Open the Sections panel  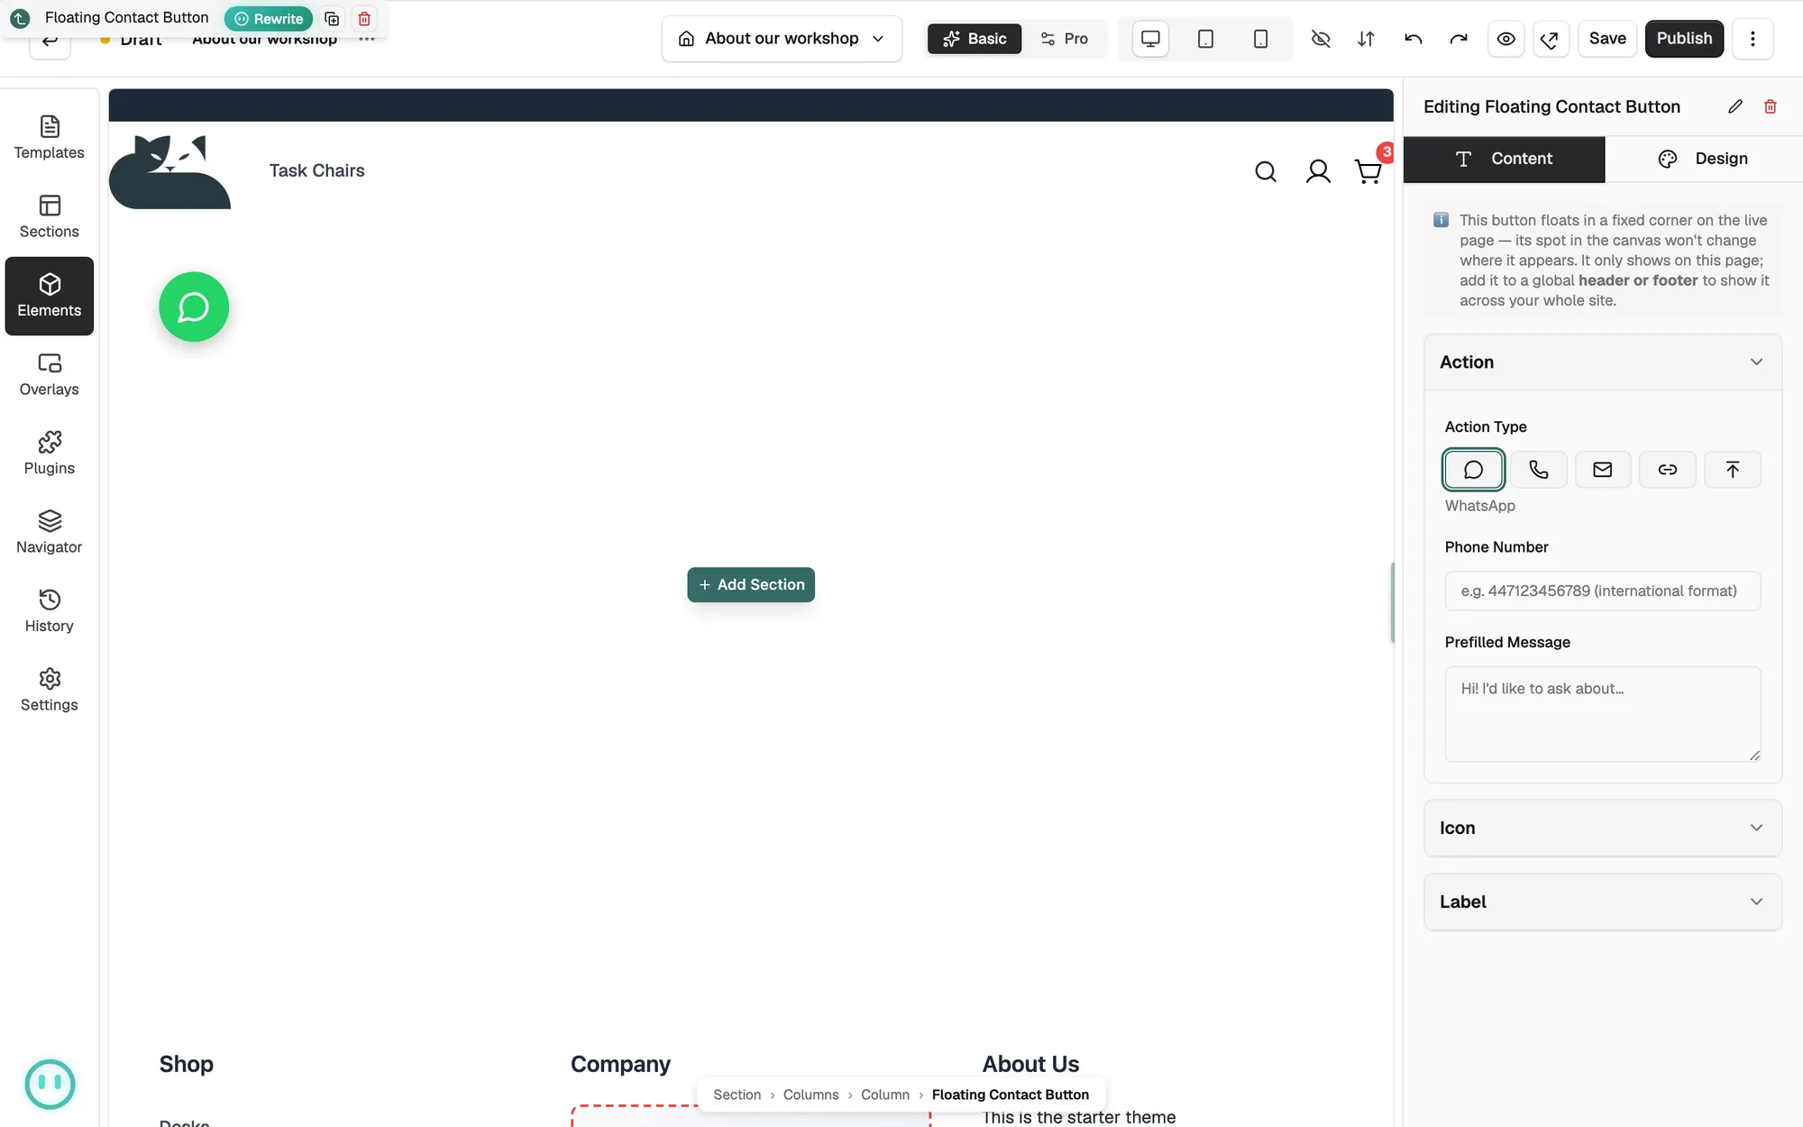[50, 217]
